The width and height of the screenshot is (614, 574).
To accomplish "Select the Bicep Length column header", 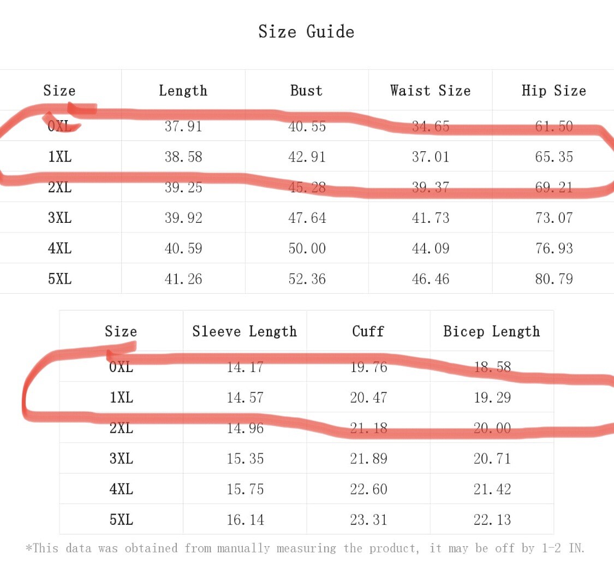I will click(491, 332).
